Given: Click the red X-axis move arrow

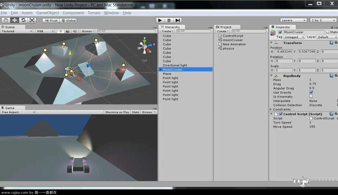Looking at the screenshot, I should point(79,79).
